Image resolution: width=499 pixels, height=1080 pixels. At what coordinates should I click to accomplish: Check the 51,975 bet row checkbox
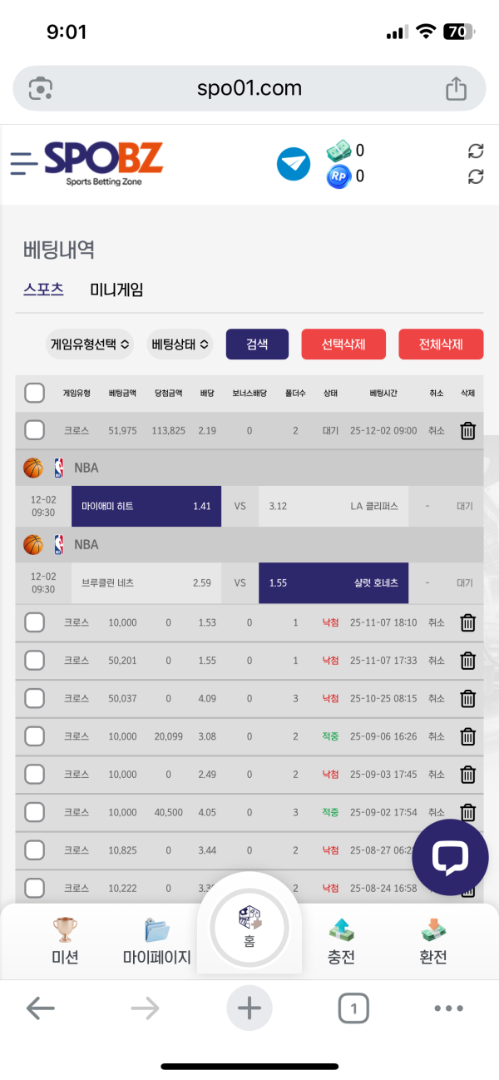click(x=34, y=430)
